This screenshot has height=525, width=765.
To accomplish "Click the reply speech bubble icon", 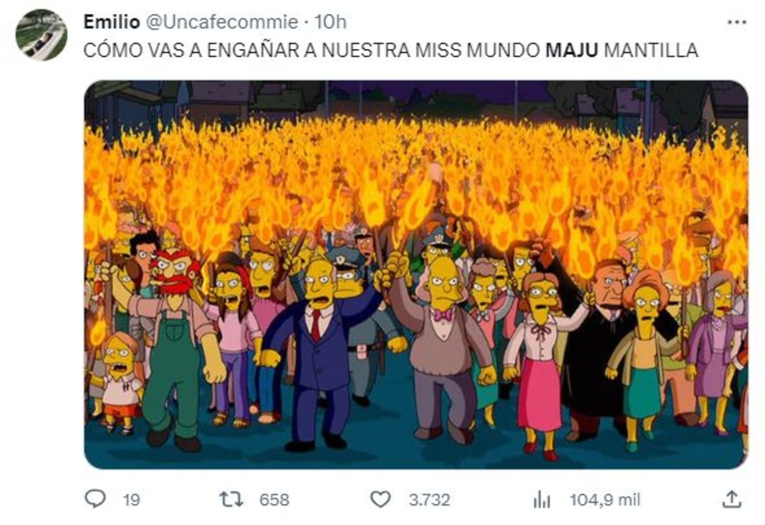I will coord(95,499).
